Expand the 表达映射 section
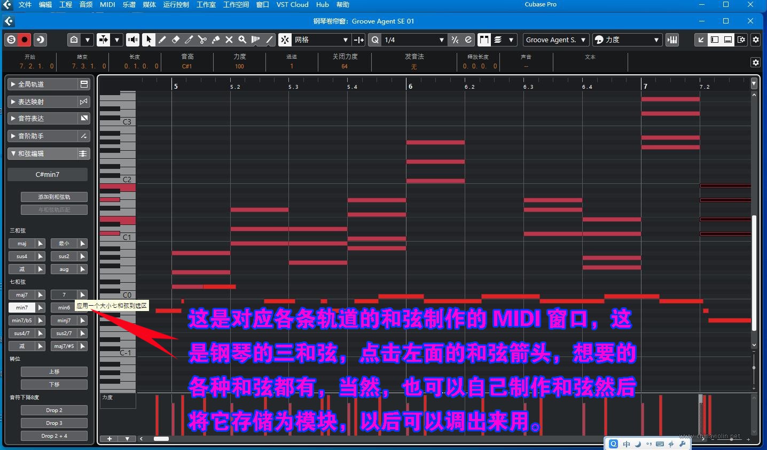 coord(44,102)
